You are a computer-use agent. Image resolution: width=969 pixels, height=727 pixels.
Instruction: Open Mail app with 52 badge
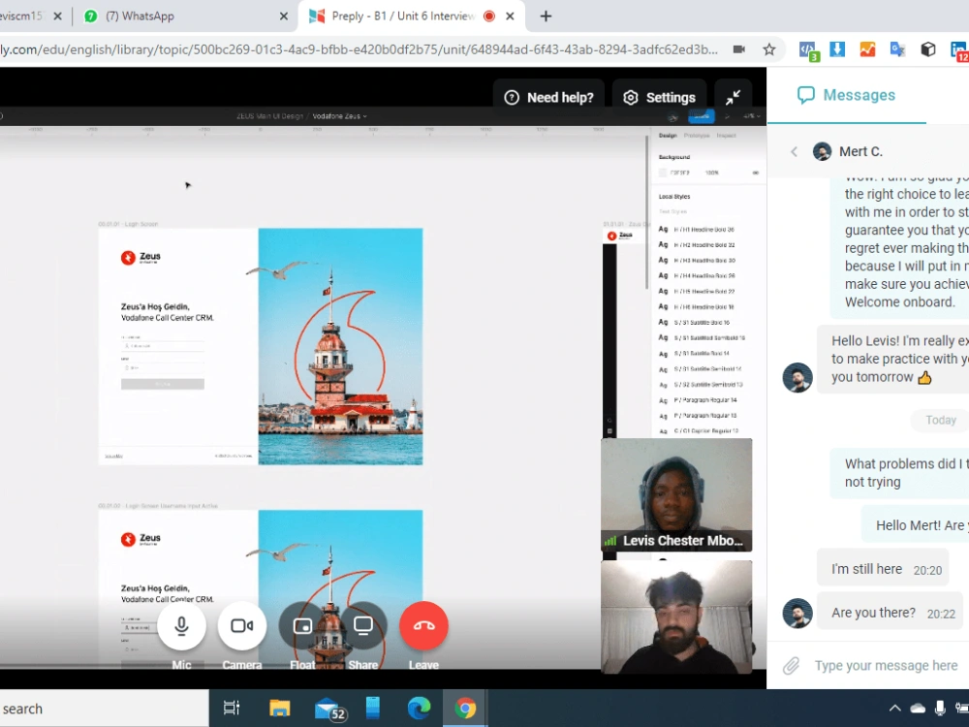328,710
